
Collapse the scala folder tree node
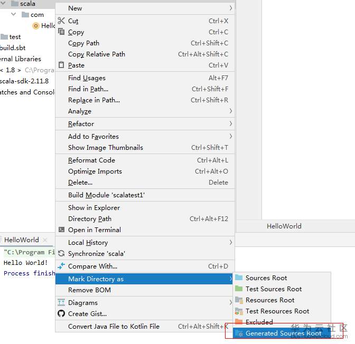[x=3, y=3]
